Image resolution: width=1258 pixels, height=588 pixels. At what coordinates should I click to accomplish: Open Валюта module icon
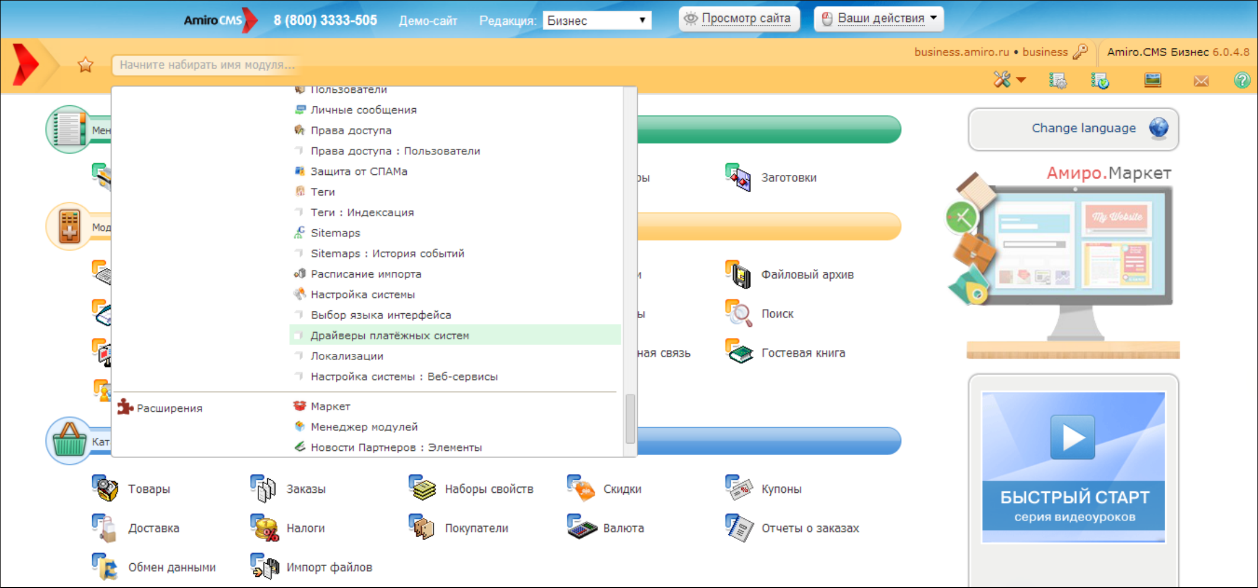tap(581, 528)
